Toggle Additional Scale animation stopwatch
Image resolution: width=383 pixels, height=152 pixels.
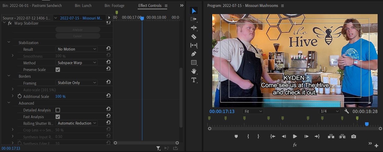20,96
